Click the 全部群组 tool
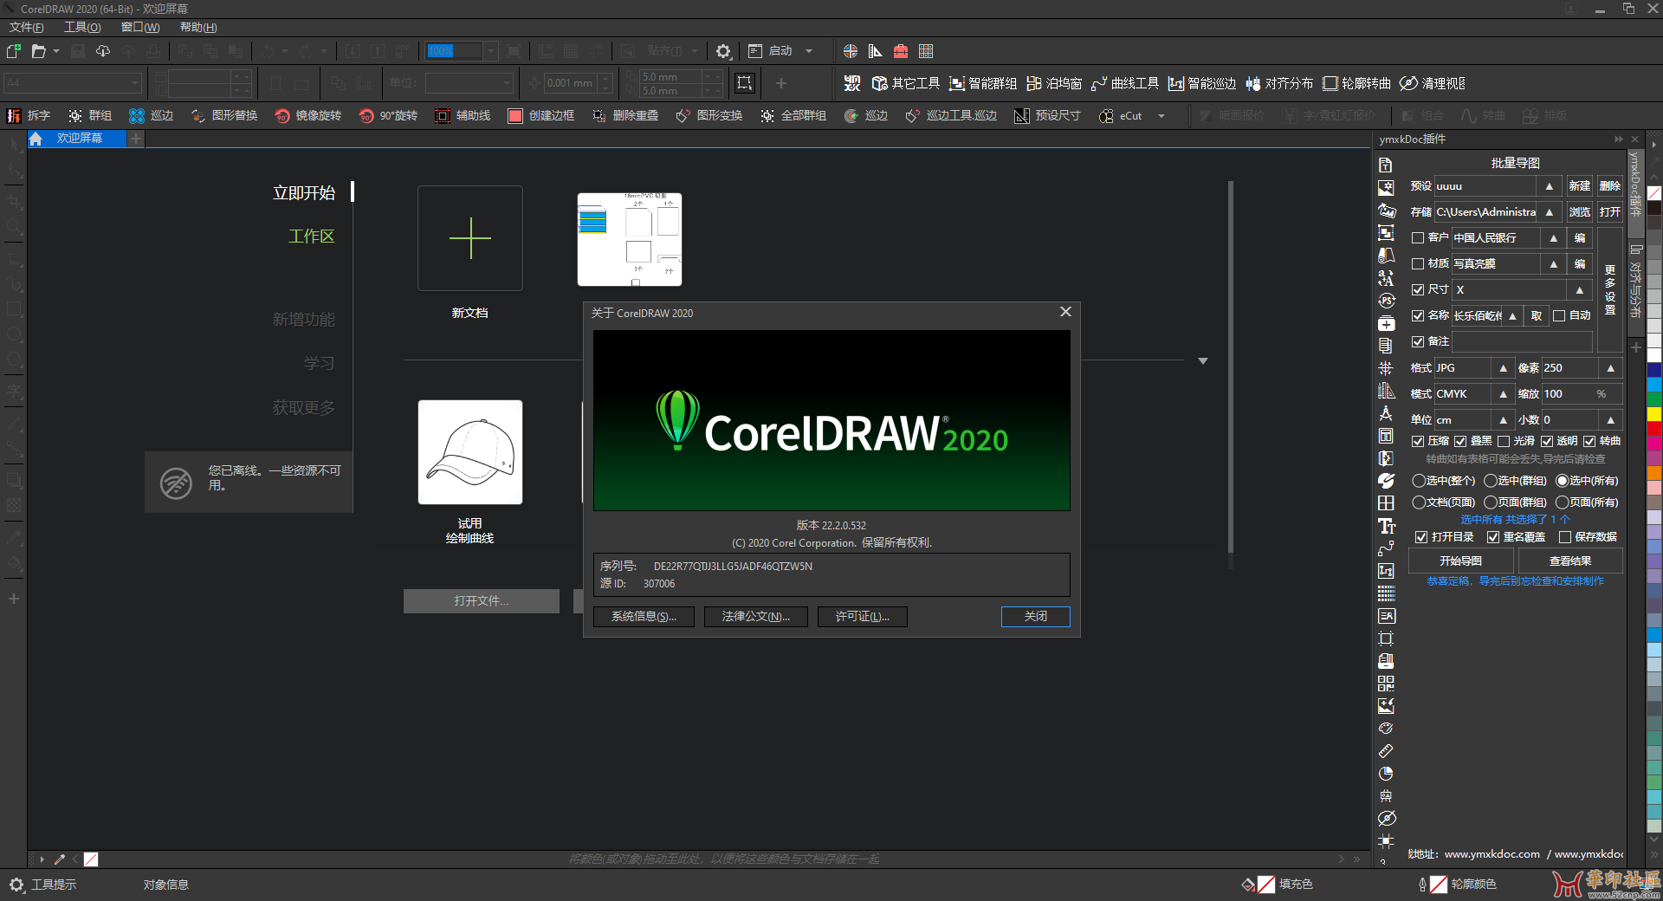Image resolution: width=1663 pixels, height=901 pixels. pyautogui.click(x=793, y=115)
